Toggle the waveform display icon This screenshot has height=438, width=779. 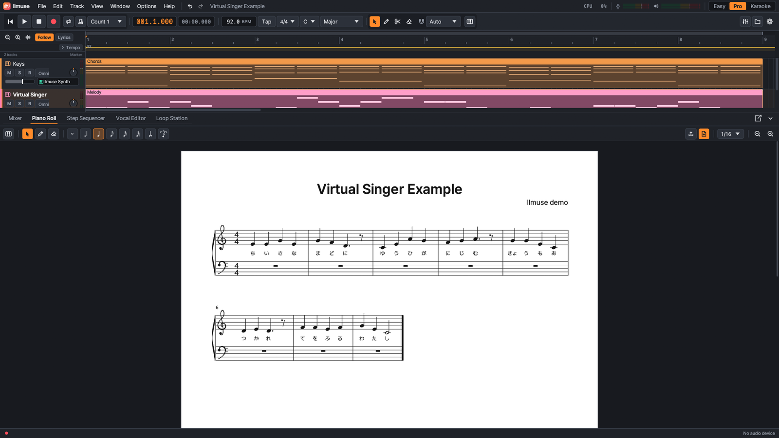coord(28,37)
